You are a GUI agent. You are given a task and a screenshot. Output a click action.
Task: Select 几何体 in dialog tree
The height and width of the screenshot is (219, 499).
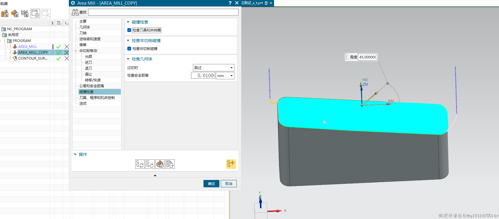[x=85, y=27]
